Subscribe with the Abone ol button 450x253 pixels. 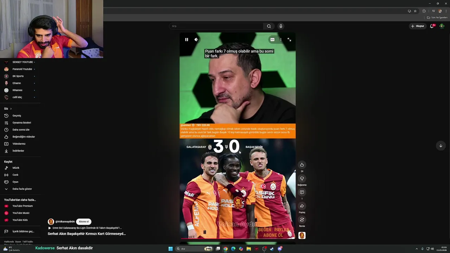[x=84, y=222]
